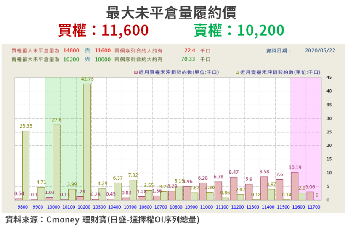Click x-axis strike label 11700
Screen dimensions: 345x230
[314, 207]
